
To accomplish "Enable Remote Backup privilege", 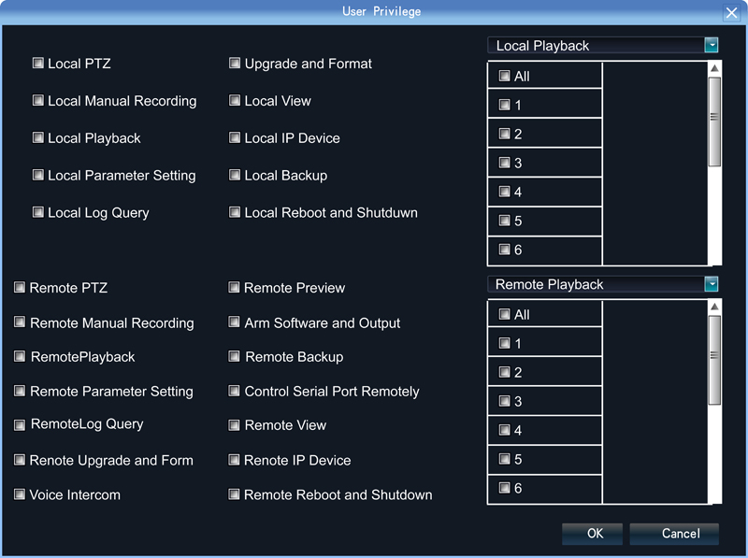I will coord(234,356).
